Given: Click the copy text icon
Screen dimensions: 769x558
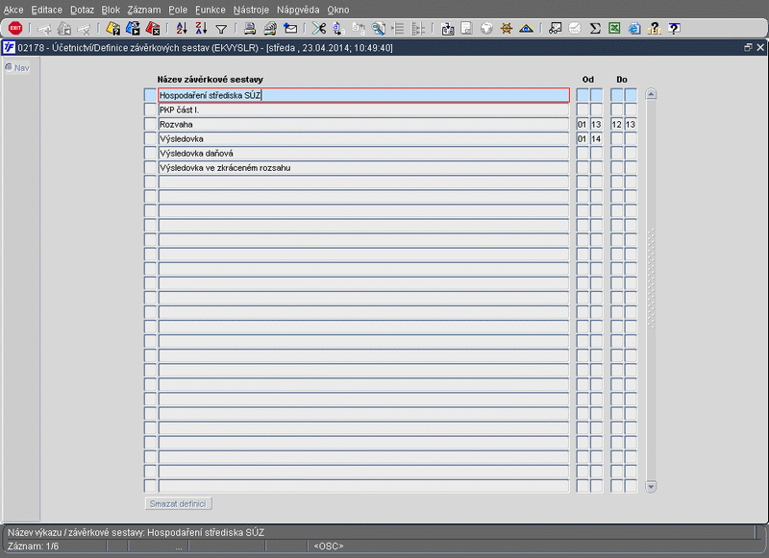Looking at the screenshot, I should point(338,29).
